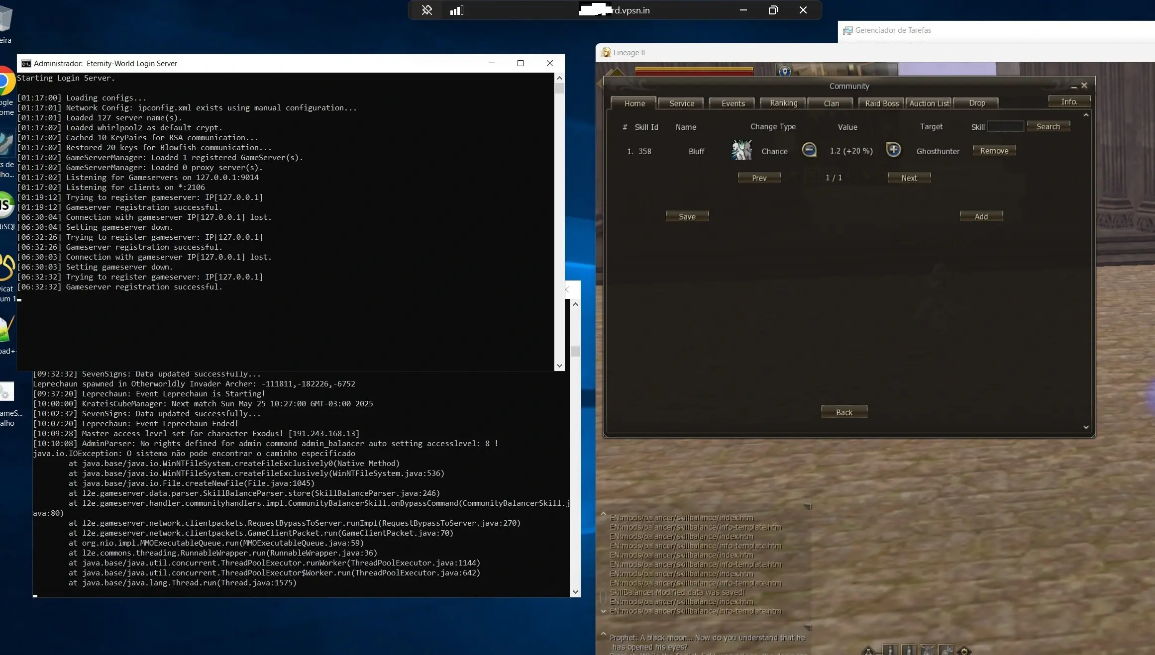Open the Clan tab
The width and height of the screenshot is (1155, 655).
[831, 103]
